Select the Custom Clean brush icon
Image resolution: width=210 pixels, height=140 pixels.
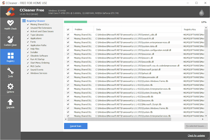click(x=10, y=40)
